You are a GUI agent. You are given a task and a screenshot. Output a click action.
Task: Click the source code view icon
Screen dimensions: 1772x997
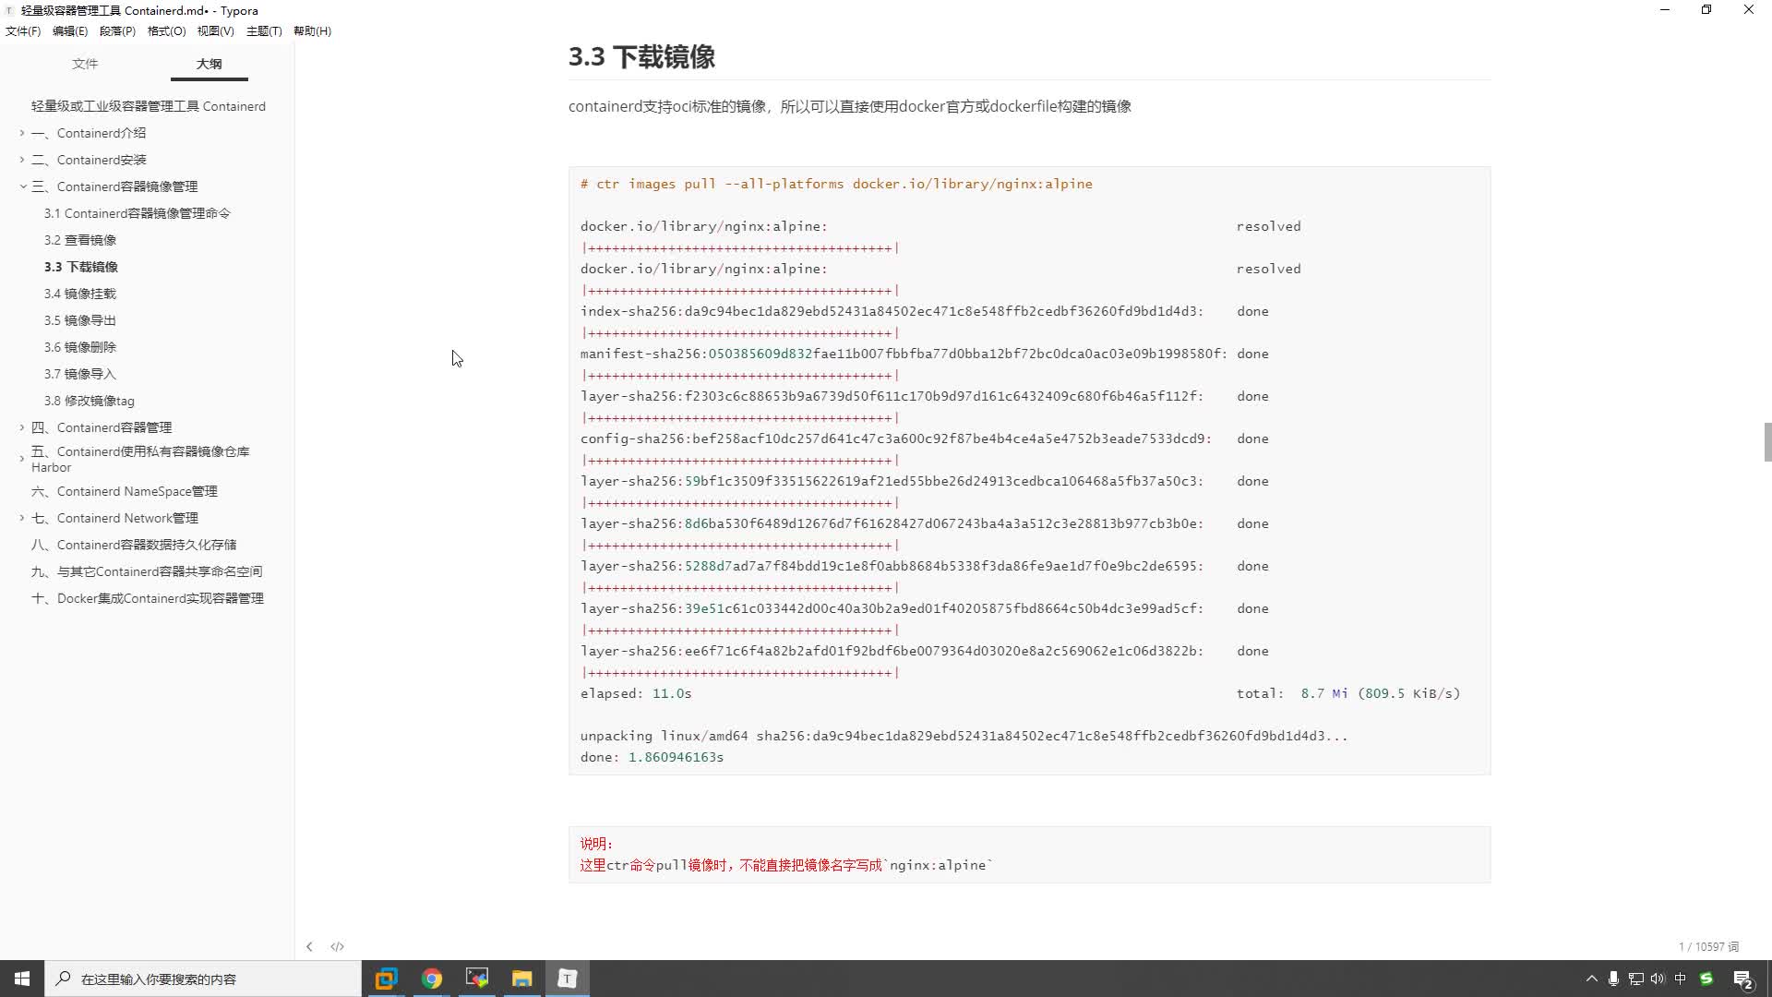pyautogui.click(x=337, y=946)
